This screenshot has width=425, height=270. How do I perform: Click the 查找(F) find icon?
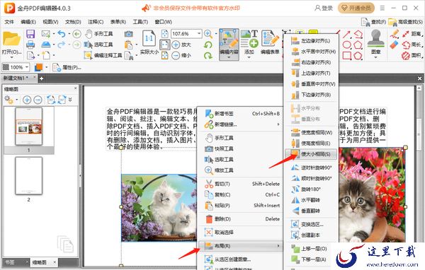[373, 22]
